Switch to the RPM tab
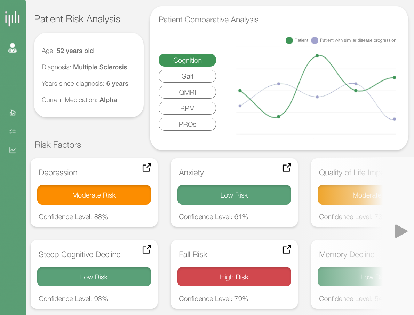The width and height of the screenshot is (414, 315). 187,108
